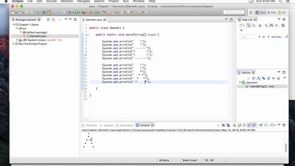Click the Run Last Tool external tools icon

point(83,12)
